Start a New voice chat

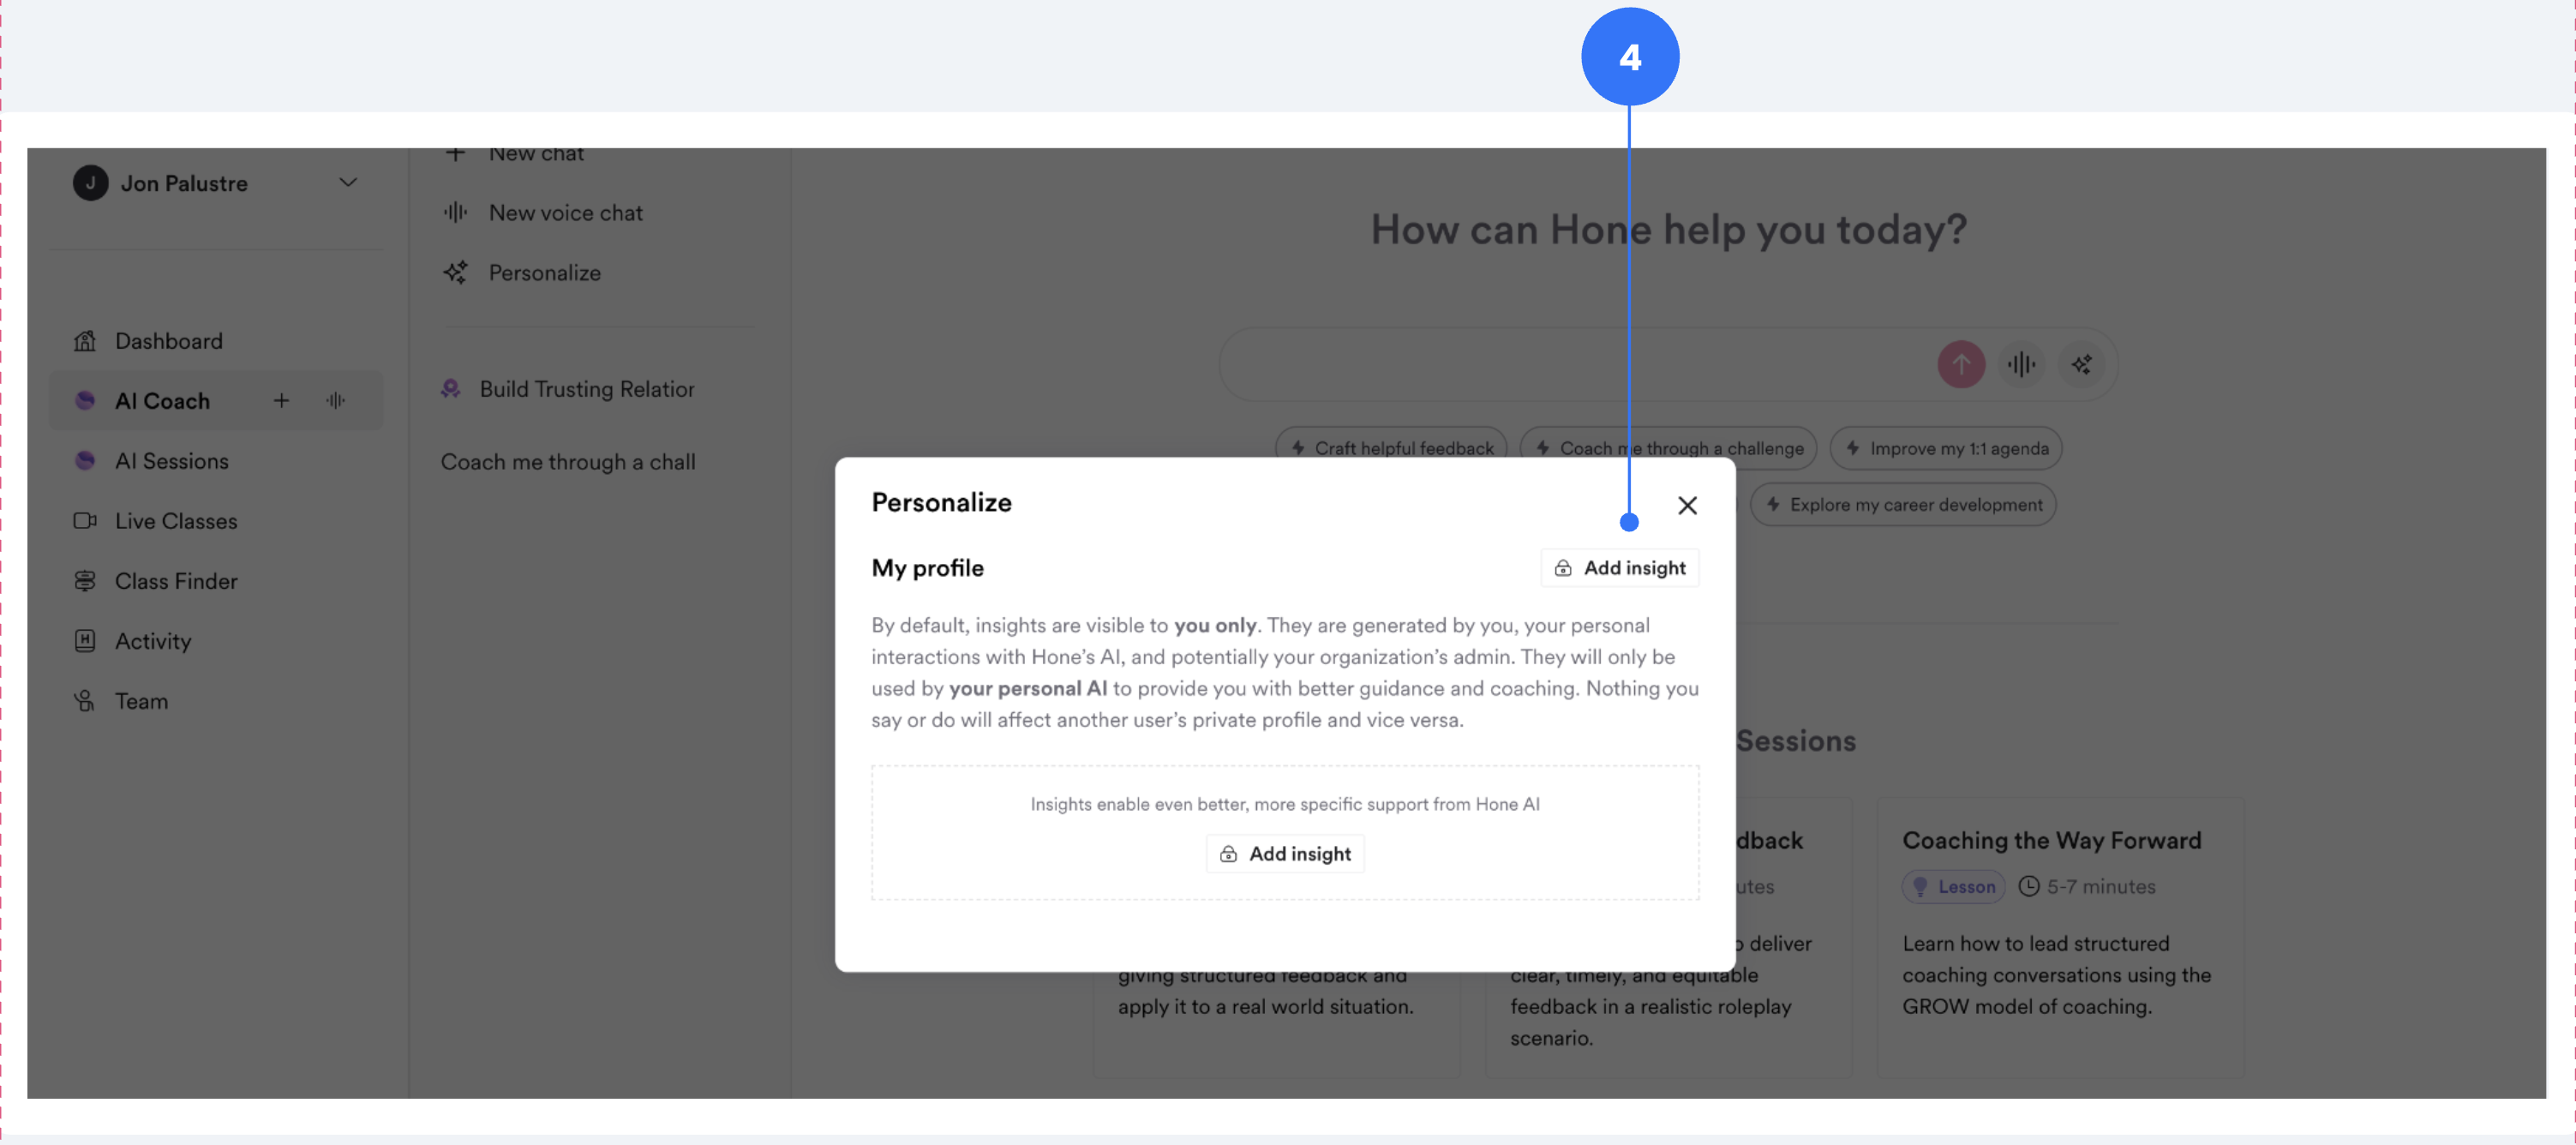(565, 213)
